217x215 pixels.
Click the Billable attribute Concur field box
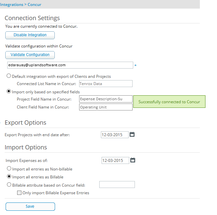[x=117, y=184]
